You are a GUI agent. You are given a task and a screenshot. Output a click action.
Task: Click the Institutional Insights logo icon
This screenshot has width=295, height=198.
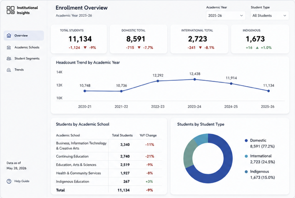pos(11,10)
